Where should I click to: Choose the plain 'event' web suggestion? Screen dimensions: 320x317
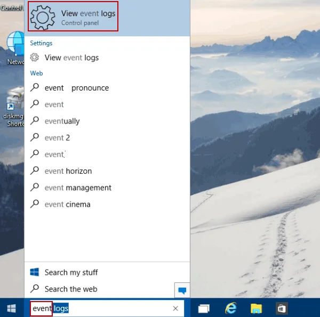coord(107,104)
